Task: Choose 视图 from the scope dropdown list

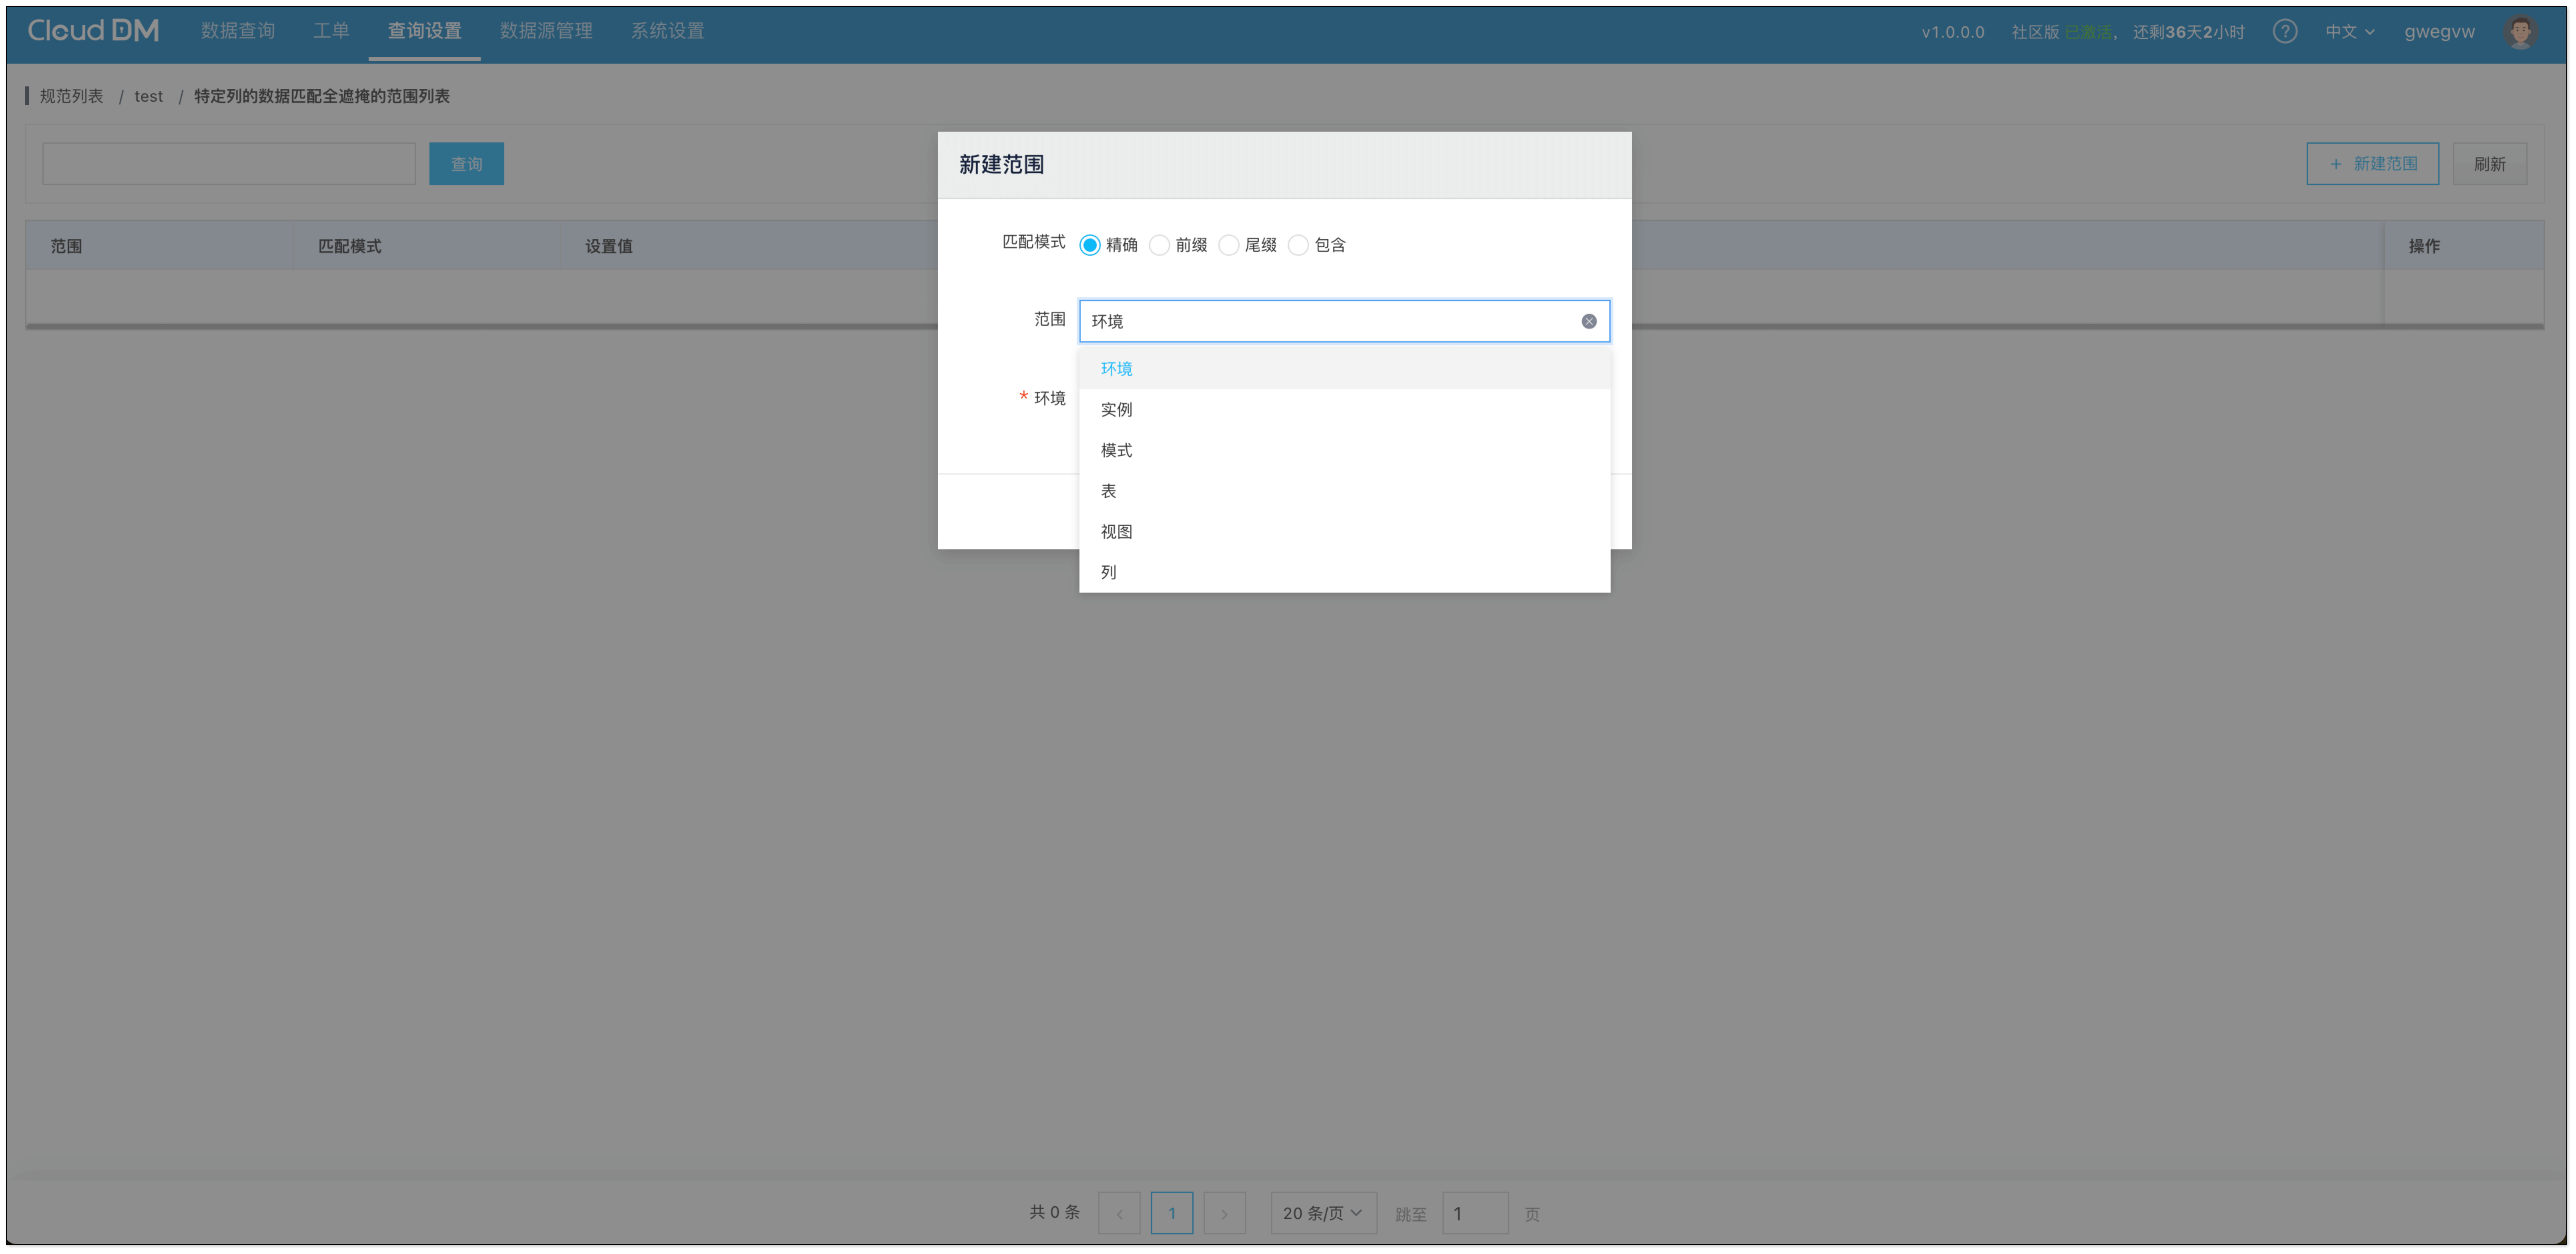Action: 1117,532
